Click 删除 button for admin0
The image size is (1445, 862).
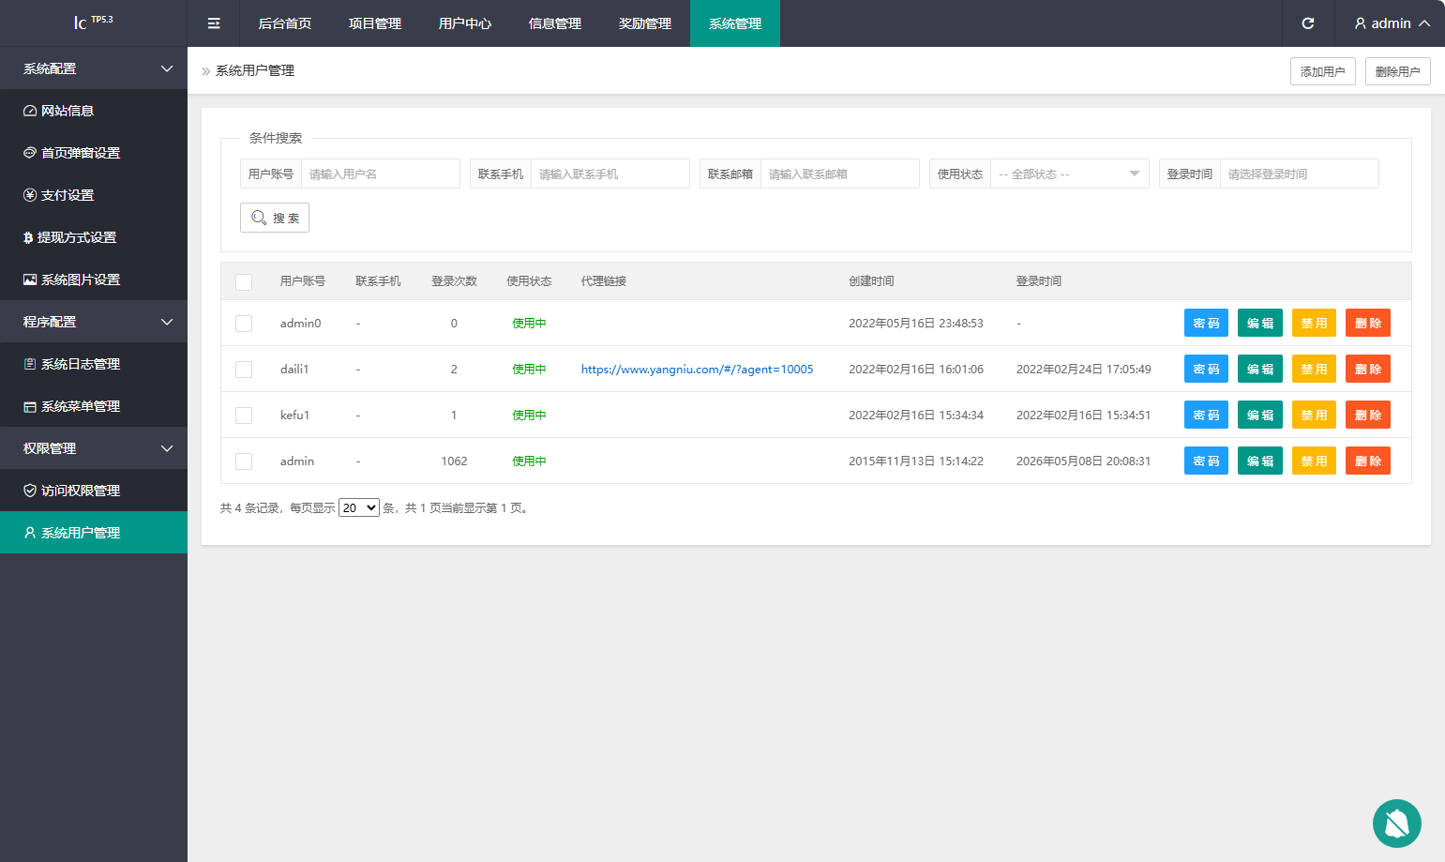pyautogui.click(x=1368, y=323)
